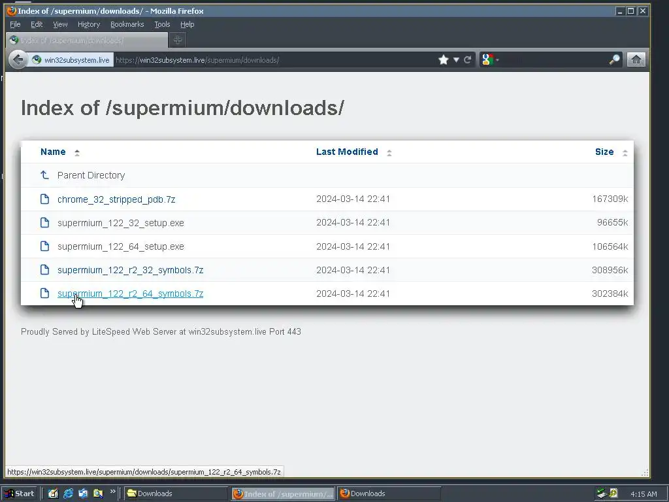Click the 'Proudly Served by LiteSpeed' footer text
The width and height of the screenshot is (669, 502).
(161, 331)
